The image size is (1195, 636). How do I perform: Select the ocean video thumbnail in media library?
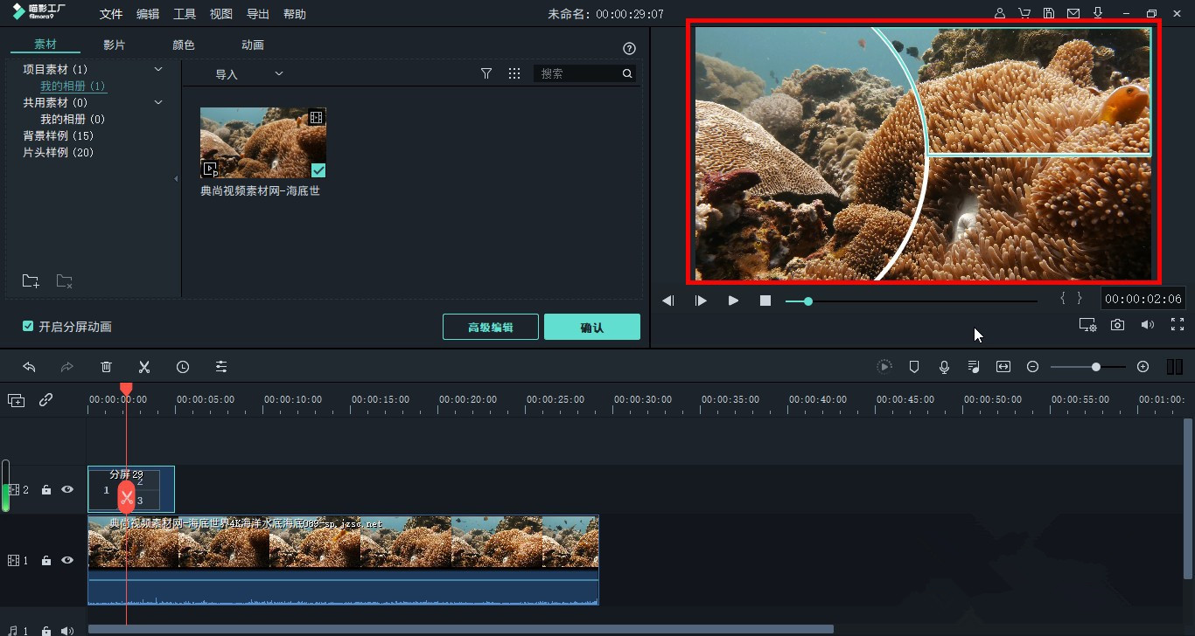[262, 143]
